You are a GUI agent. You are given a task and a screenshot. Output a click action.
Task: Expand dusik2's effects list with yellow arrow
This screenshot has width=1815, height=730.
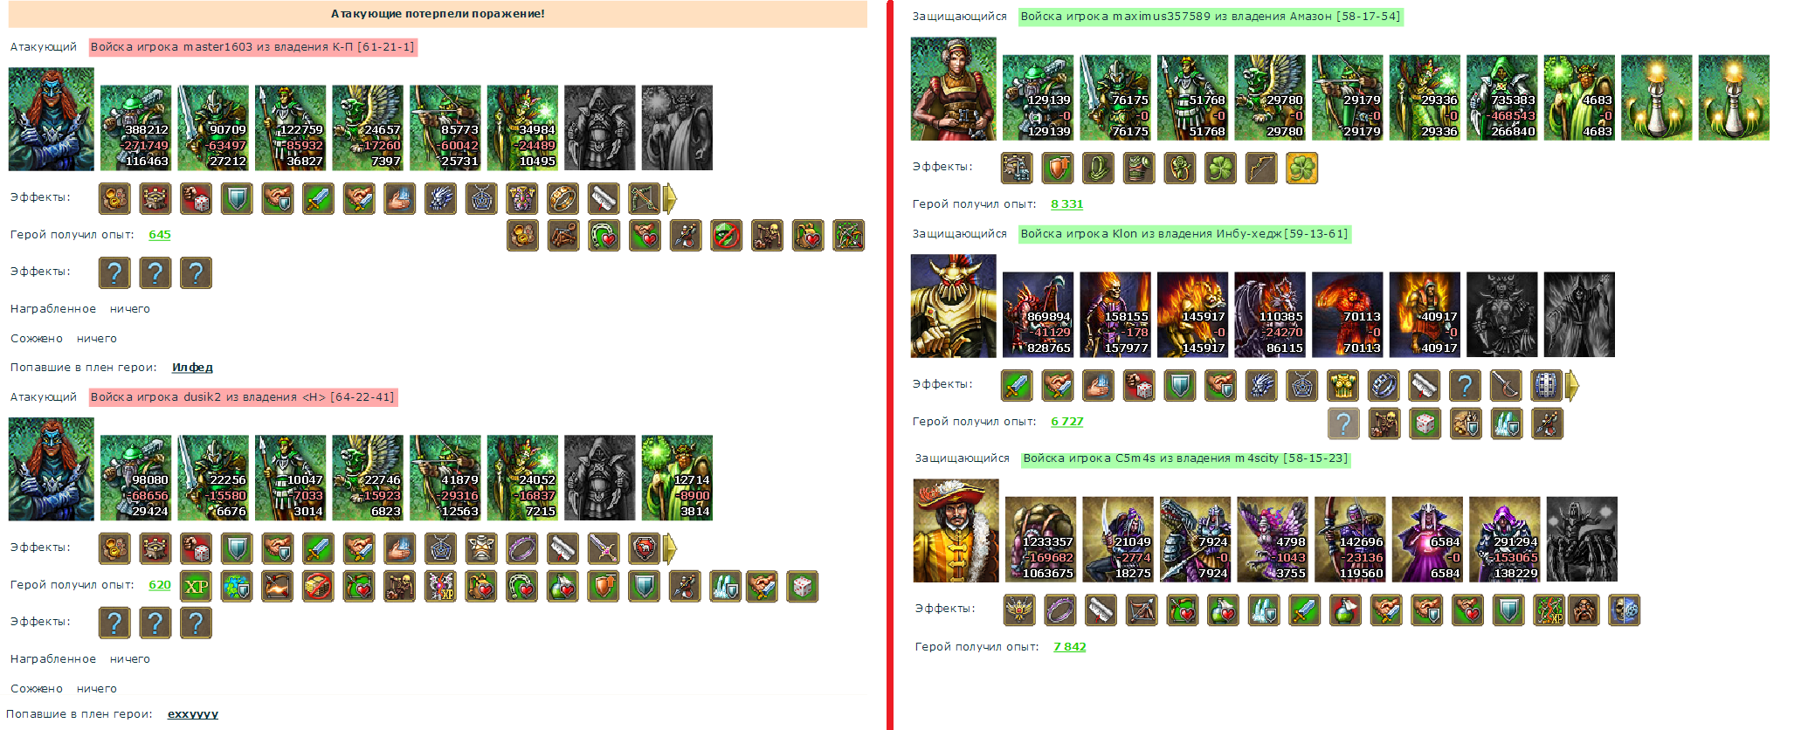click(670, 549)
